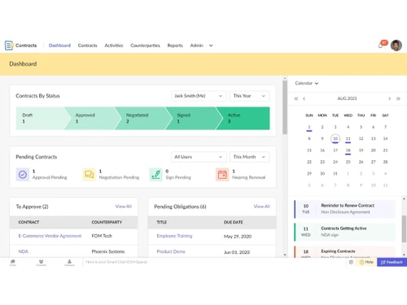Open the Counterparties tab
The height and width of the screenshot is (305, 407).
[145, 46]
